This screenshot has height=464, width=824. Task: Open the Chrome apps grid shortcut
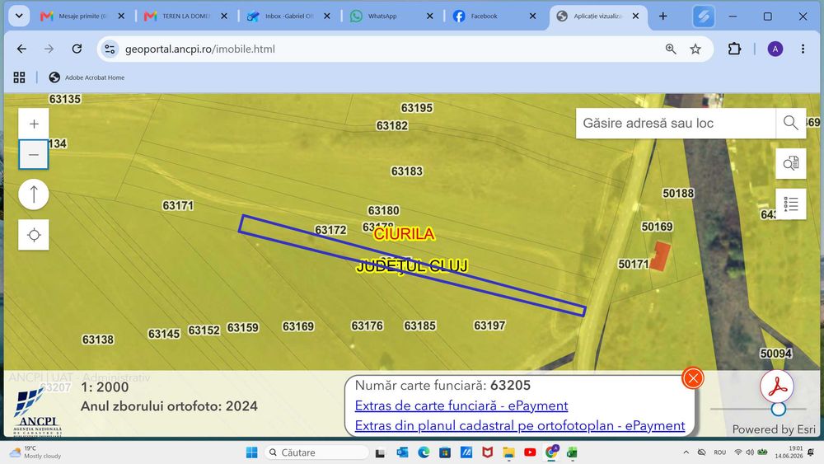pyautogui.click(x=20, y=77)
